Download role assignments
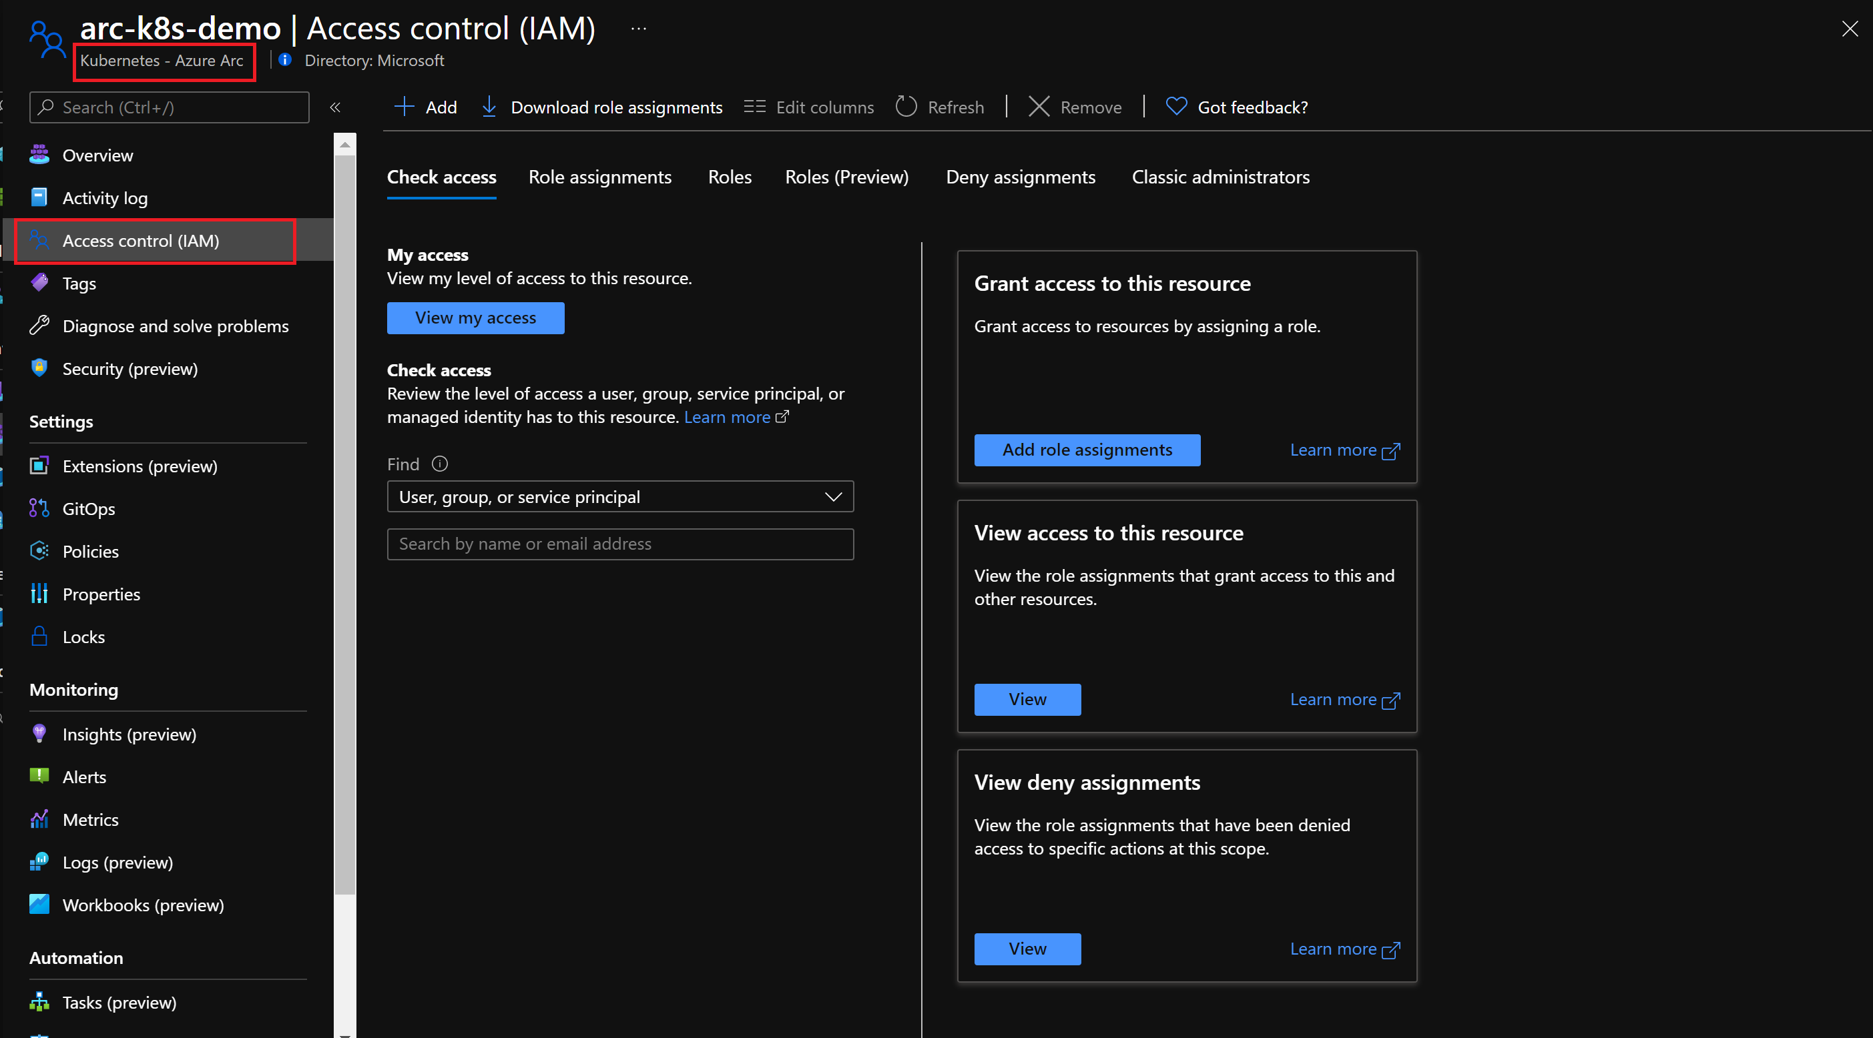The width and height of the screenshot is (1873, 1038). point(601,107)
